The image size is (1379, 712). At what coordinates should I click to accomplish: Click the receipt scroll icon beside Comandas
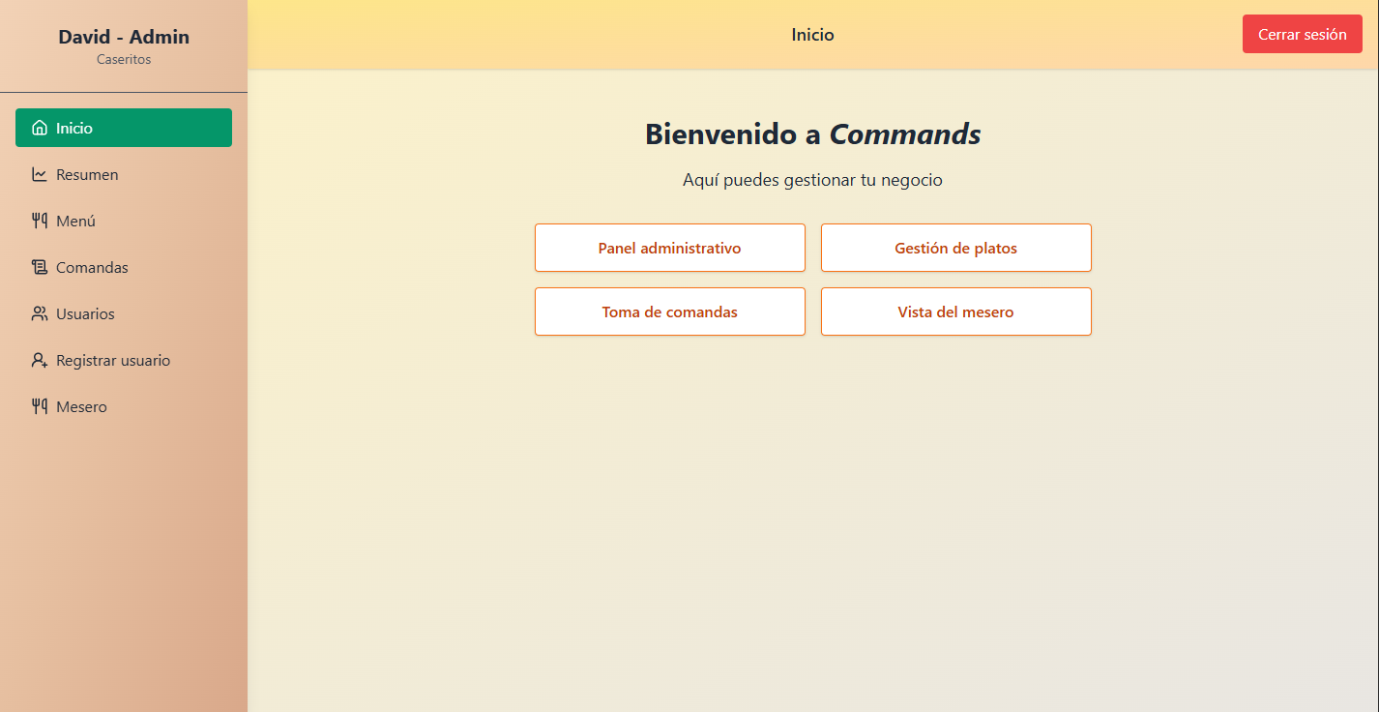click(40, 267)
